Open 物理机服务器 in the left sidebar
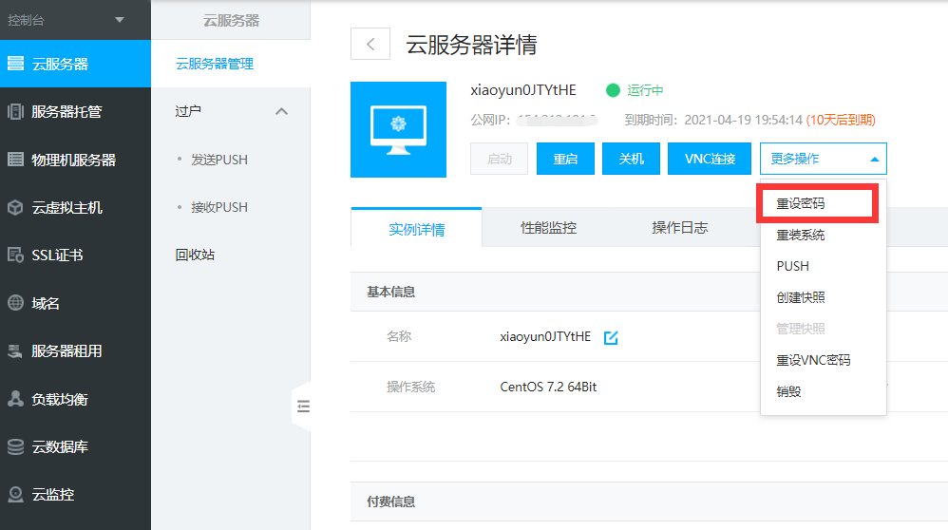Viewport: 948px width, 530px height. [75, 160]
